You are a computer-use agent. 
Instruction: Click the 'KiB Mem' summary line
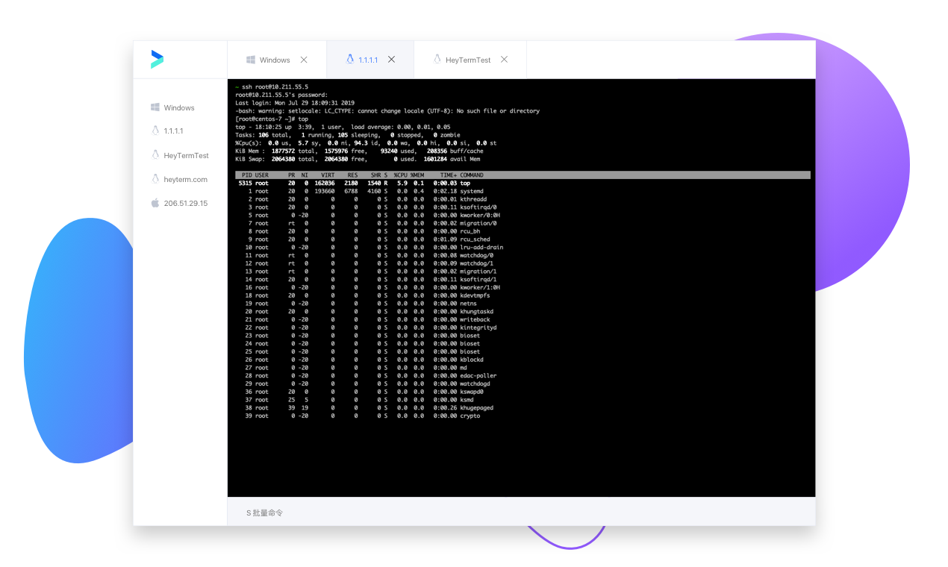[360, 151]
